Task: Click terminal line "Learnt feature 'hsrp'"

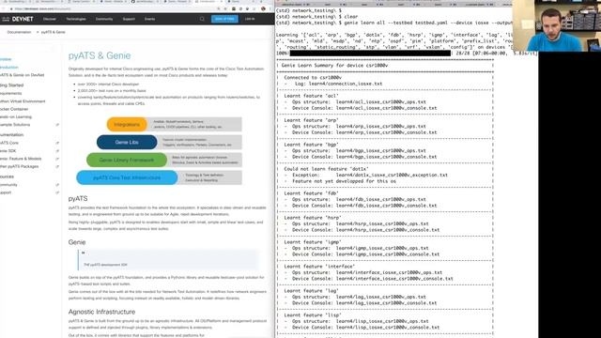Action: [x=313, y=218]
